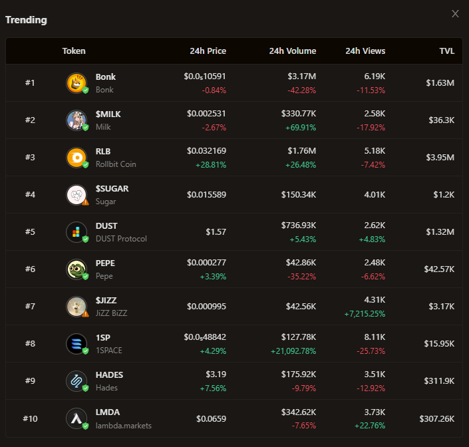The width and height of the screenshot is (469, 447).
Task: Click the $SUGAR token icon
Action: pyautogui.click(x=77, y=195)
